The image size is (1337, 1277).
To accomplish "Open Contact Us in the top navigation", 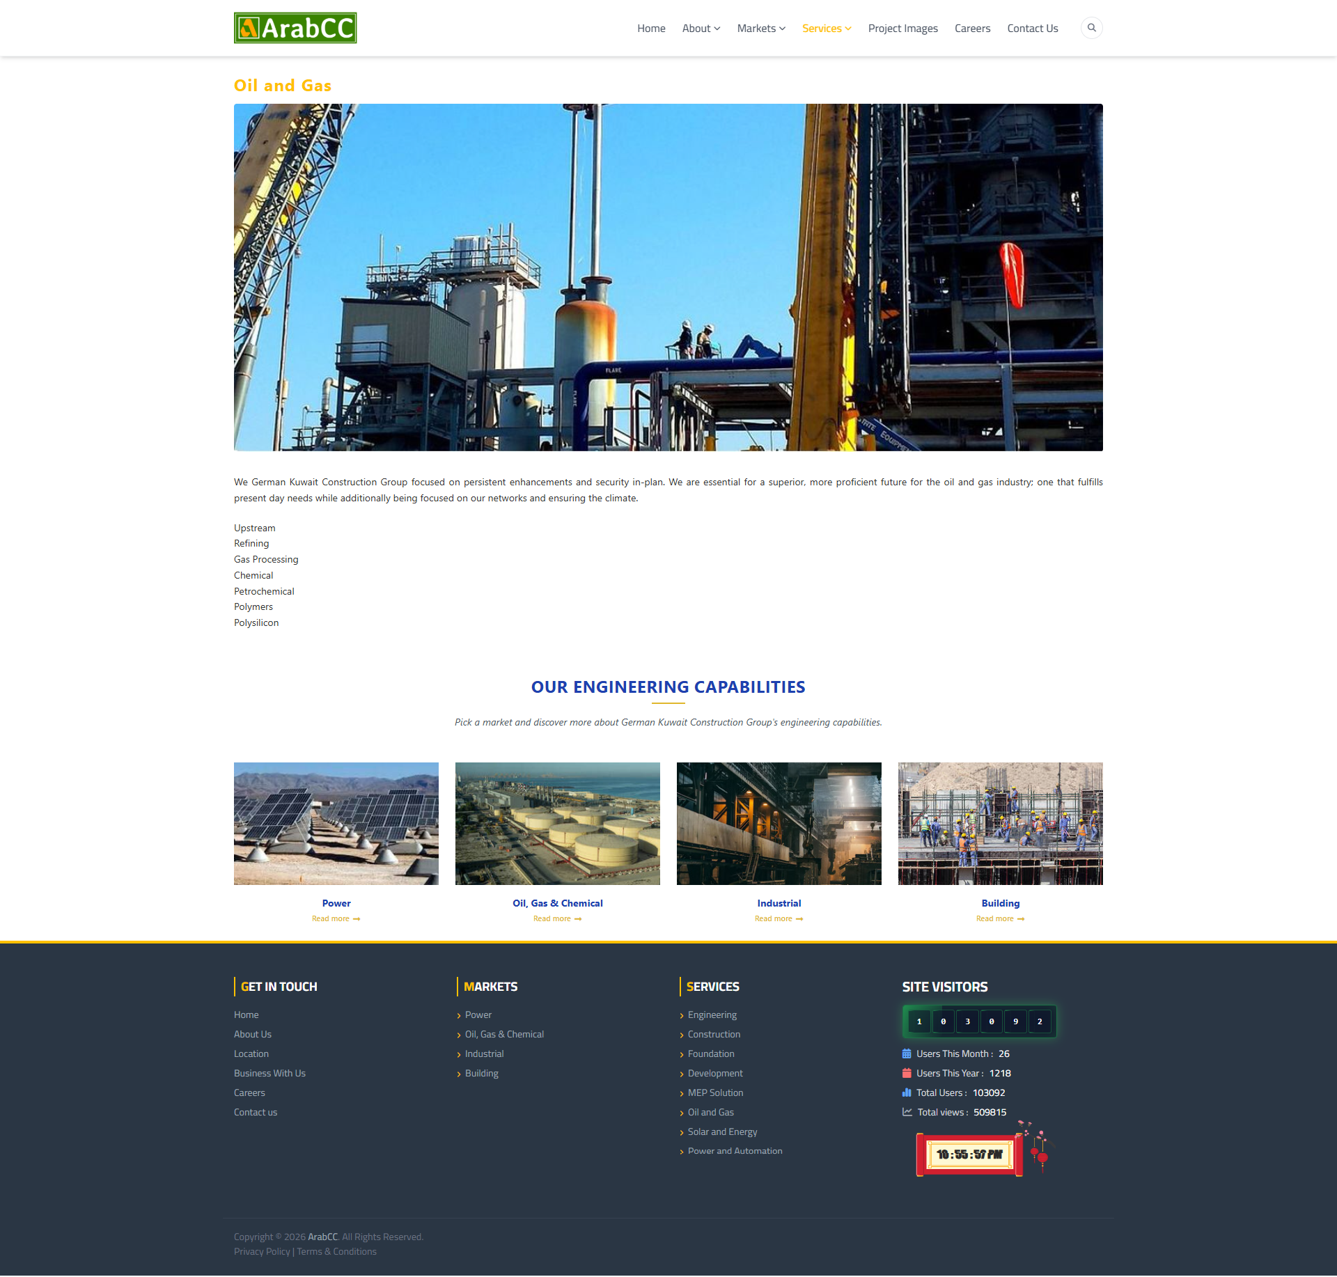I will point(1032,28).
